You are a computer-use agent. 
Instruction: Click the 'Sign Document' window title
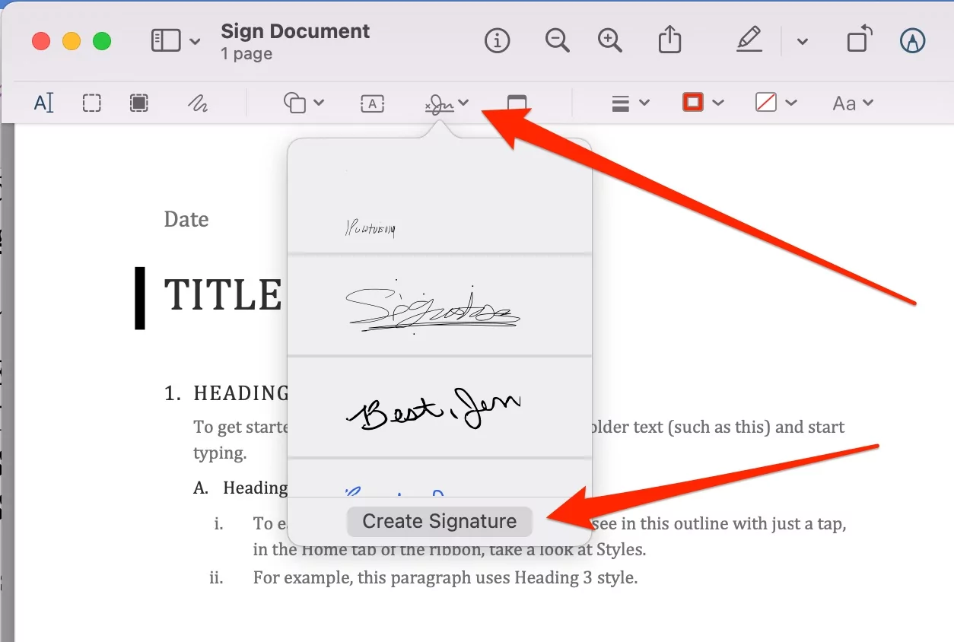pyautogui.click(x=295, y=31)
